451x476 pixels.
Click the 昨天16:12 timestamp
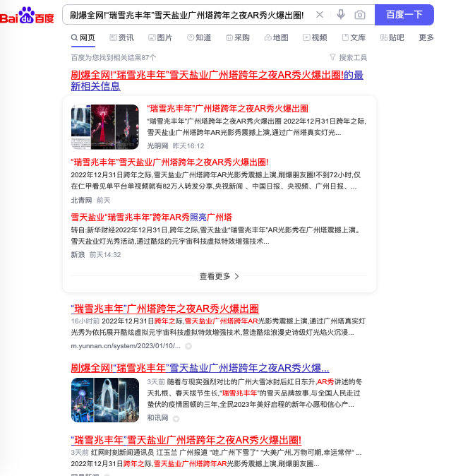click(188, 146)
